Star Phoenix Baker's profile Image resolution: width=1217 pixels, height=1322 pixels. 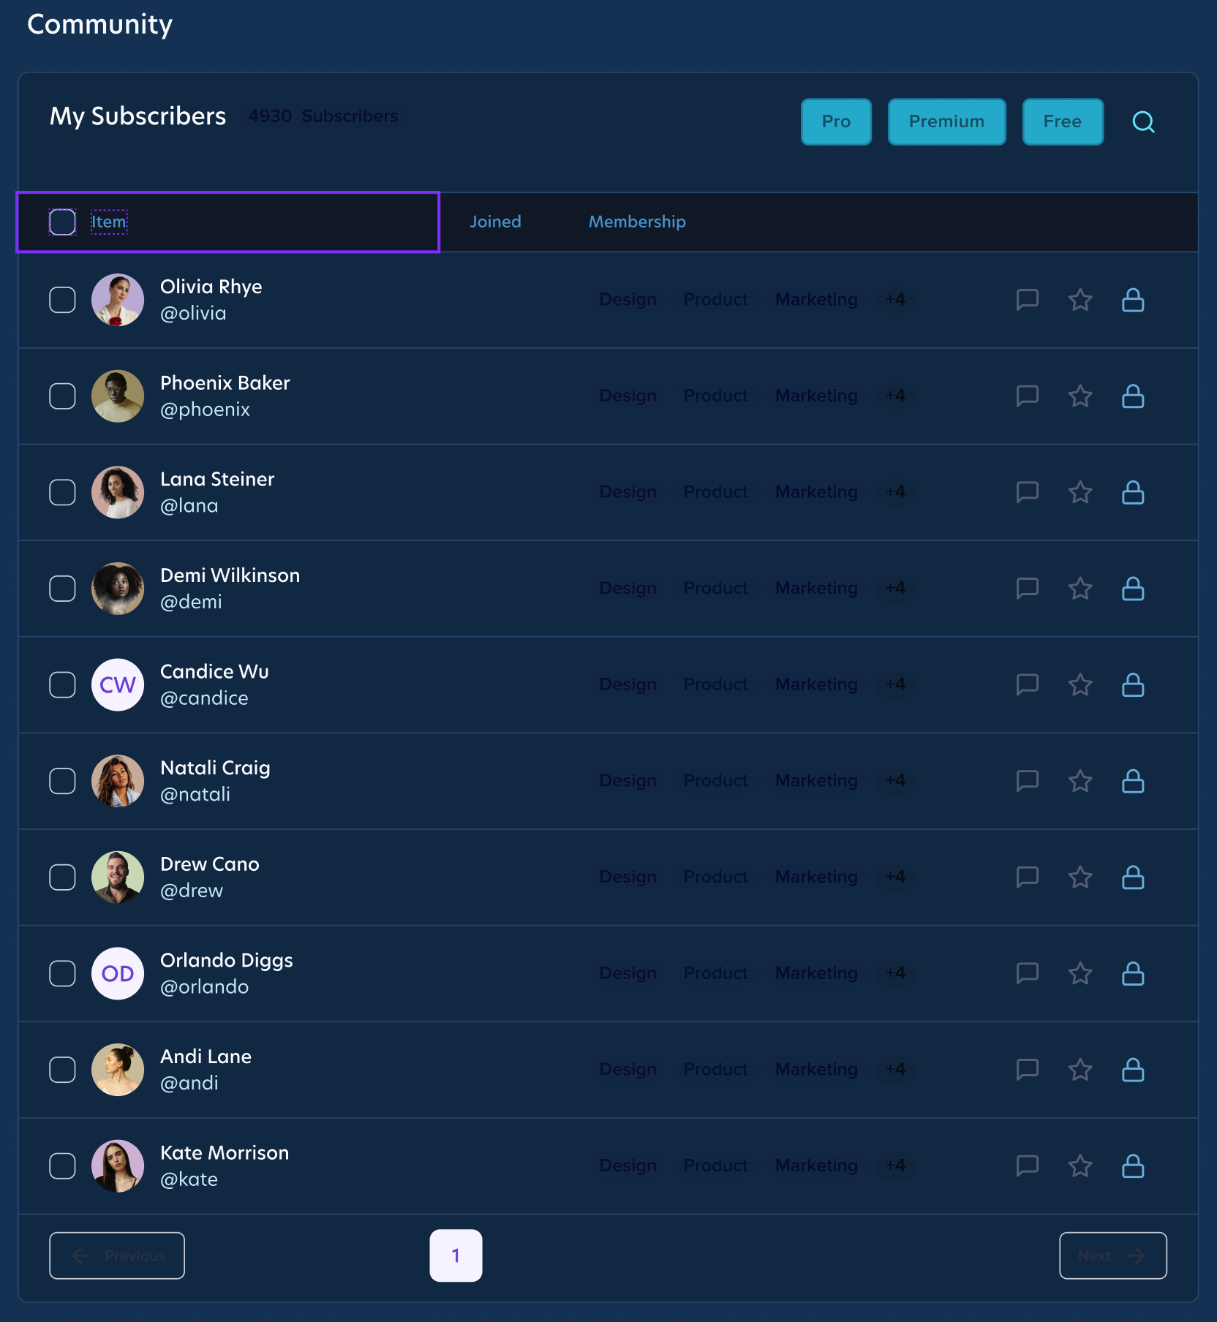coord(1080,396)
